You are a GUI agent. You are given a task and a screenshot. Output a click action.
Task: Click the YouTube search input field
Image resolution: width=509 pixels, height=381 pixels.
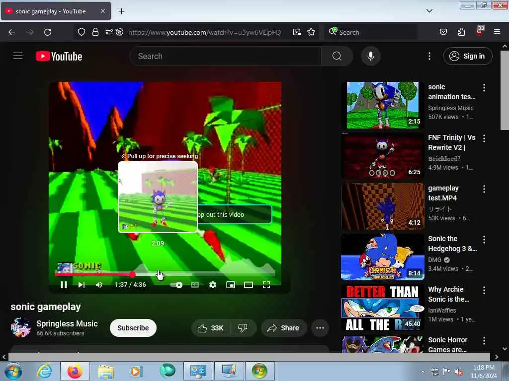[225, 56]
